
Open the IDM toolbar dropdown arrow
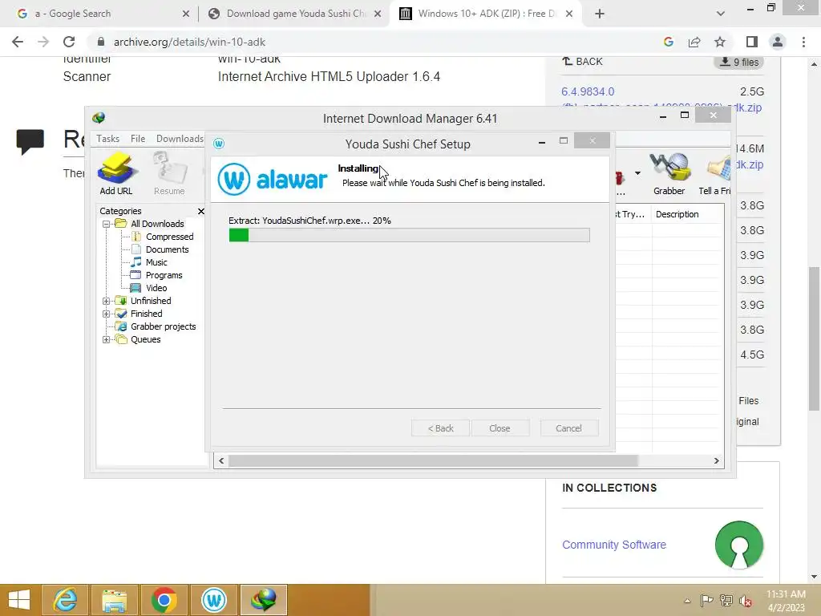point(637,173)
